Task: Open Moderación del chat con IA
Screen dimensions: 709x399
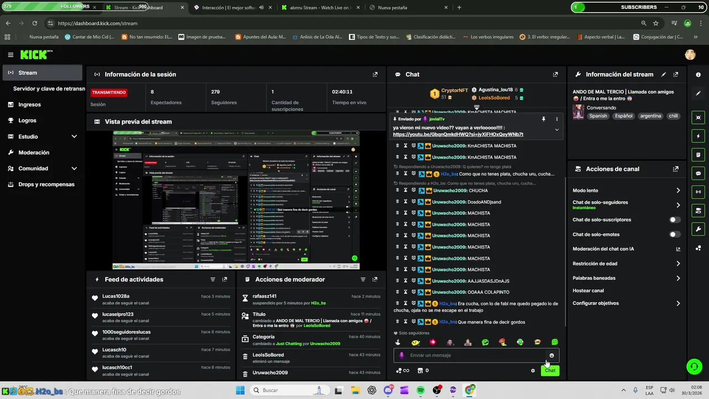Action: pos(626,249)
